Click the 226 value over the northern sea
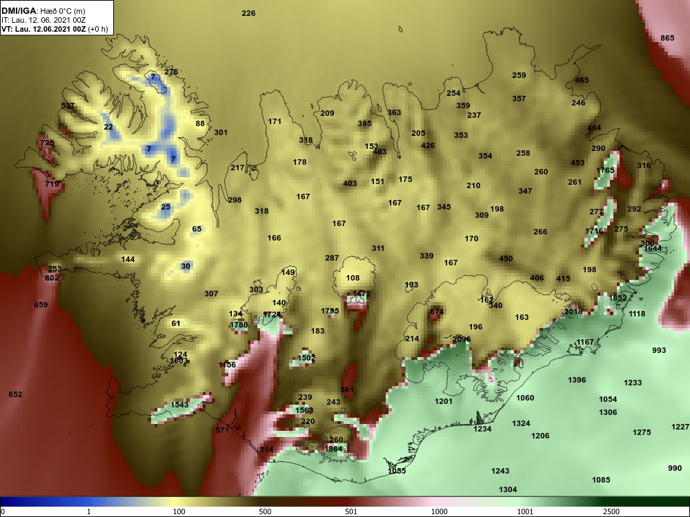Screen dimensions: 690x517 248,13
